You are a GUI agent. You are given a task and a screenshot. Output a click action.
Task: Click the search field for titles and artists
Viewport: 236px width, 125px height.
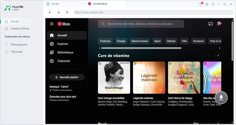point(141,24)
